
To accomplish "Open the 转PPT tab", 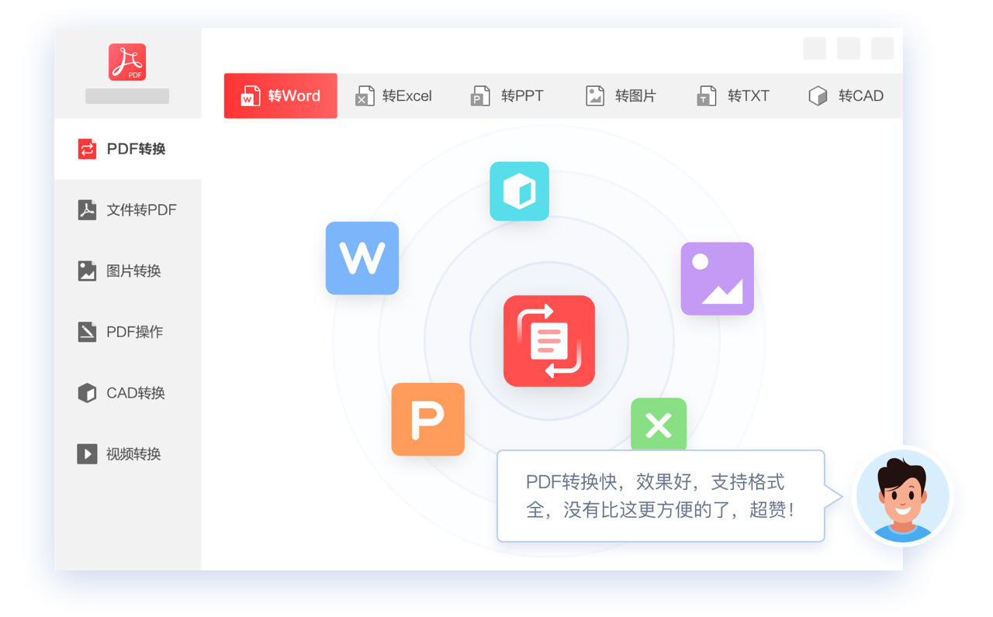I will [x=507, y=96].
